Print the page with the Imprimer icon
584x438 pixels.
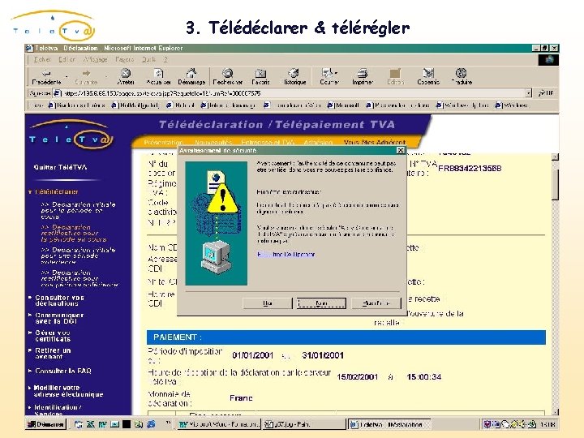pyautogui.click(x=362, y=73)
